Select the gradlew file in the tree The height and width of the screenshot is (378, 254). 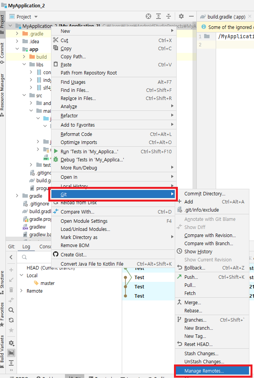coord(38,227)
